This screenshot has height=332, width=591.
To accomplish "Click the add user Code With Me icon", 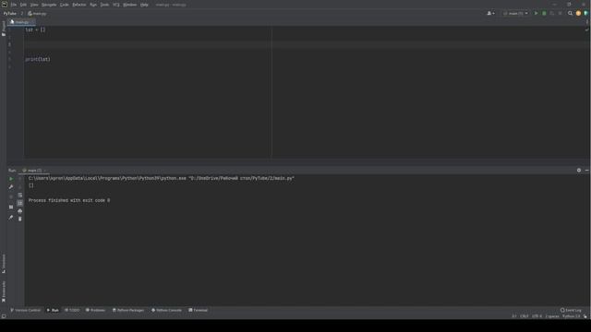I will tap(490, 13).
